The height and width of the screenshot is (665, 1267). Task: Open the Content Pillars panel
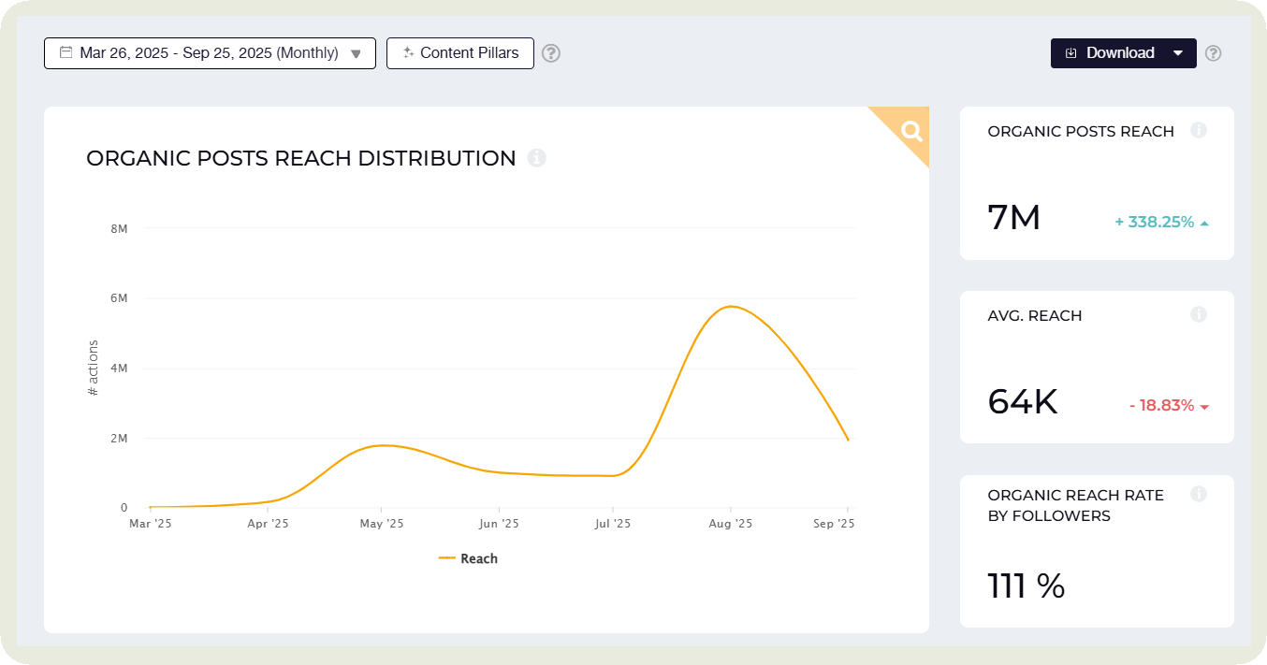pos(460,53)
